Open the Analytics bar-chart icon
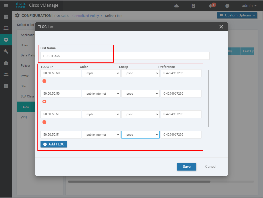This screenshot has width=263, height=198. 6,86
